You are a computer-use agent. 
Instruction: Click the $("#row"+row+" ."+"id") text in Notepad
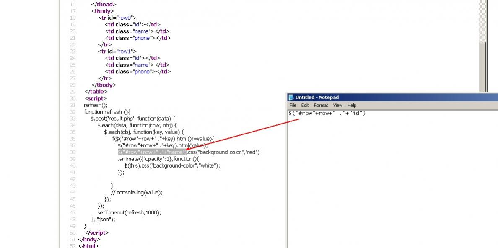[x=327, y=114]
